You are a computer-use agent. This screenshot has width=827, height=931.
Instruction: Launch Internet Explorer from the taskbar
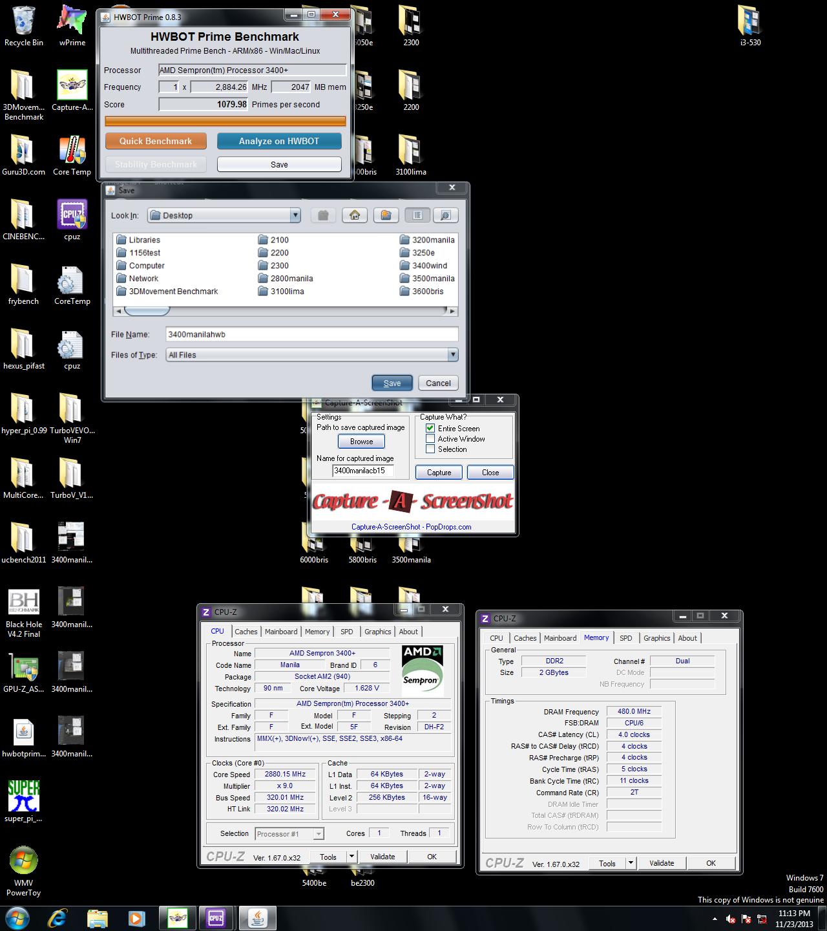coord(58,917)
